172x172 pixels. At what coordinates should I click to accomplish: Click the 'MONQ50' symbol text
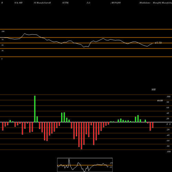[x=116, y=3]
